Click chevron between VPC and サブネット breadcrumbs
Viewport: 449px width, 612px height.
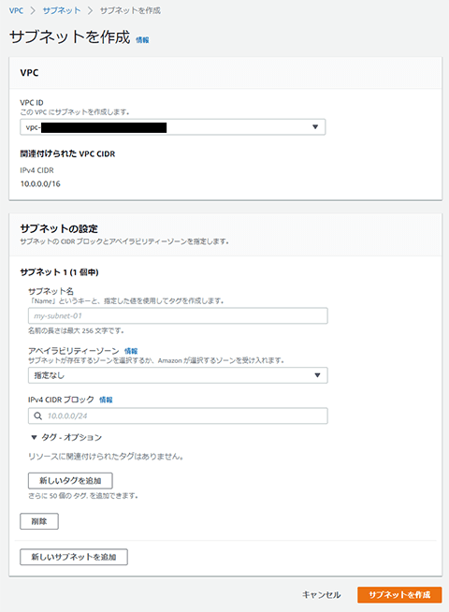coord(33,10)
